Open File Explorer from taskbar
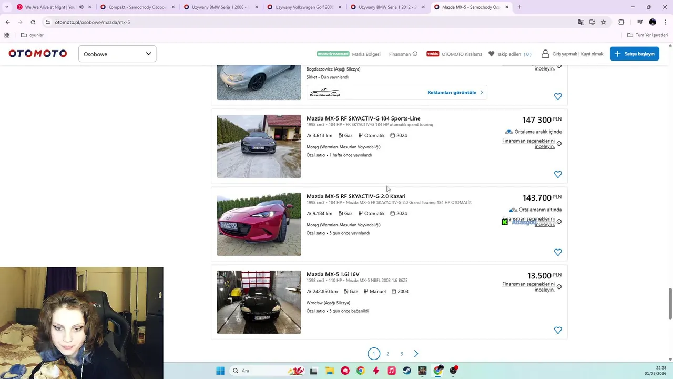This screenshot has width=673, height=379. click(329, 371)
